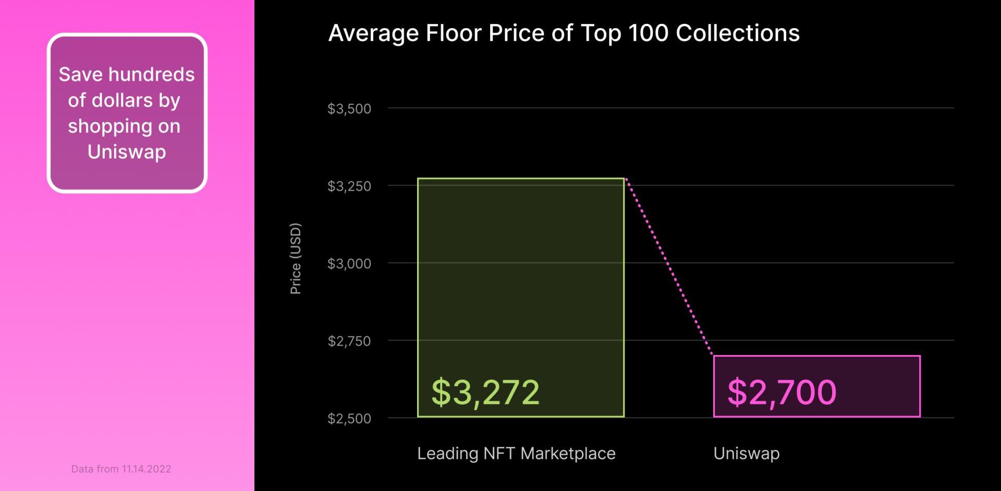
Task: Click the "Average Floor Price" chart title
Action: point(564,33)
